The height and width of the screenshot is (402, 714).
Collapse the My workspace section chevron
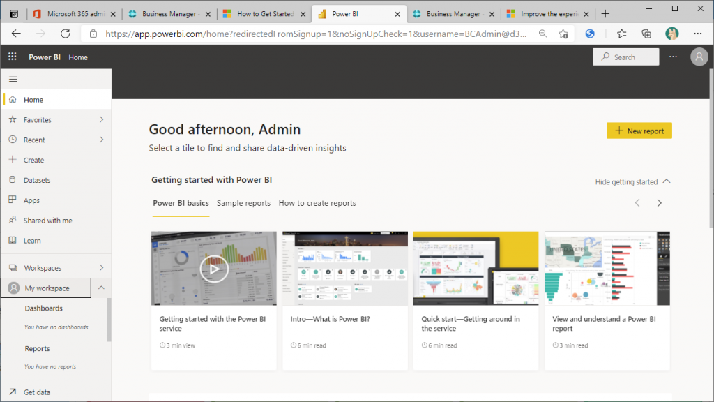click(x=102, y=288)
